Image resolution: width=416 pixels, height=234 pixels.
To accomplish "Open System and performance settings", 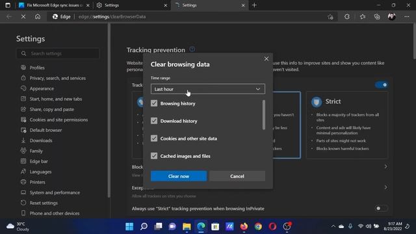I will click(x=55, y=192).
